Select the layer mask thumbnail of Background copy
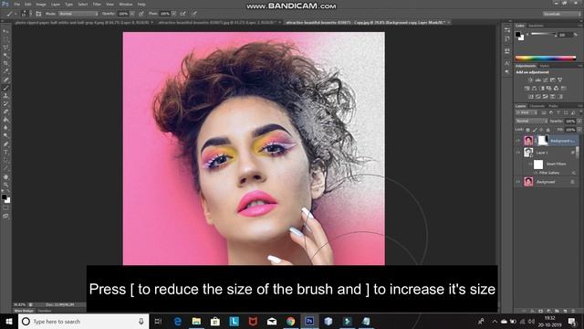Image resolution: width=584 pixels, height=329 pixels. point(543,141)
